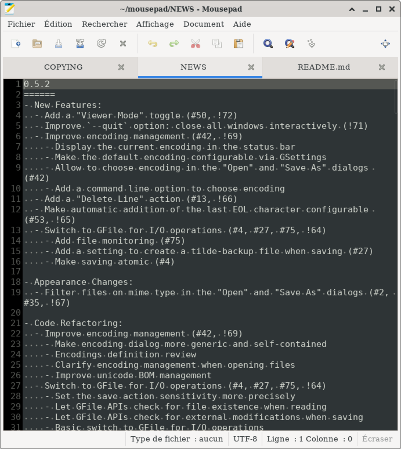This screenshot has height=449, width=401.
Task: Open the Aide menu
Action: pos(242,24)
